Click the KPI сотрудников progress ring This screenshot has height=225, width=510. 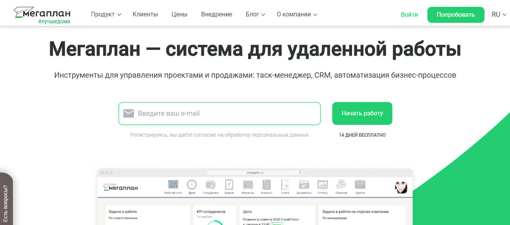coord(216,223)
